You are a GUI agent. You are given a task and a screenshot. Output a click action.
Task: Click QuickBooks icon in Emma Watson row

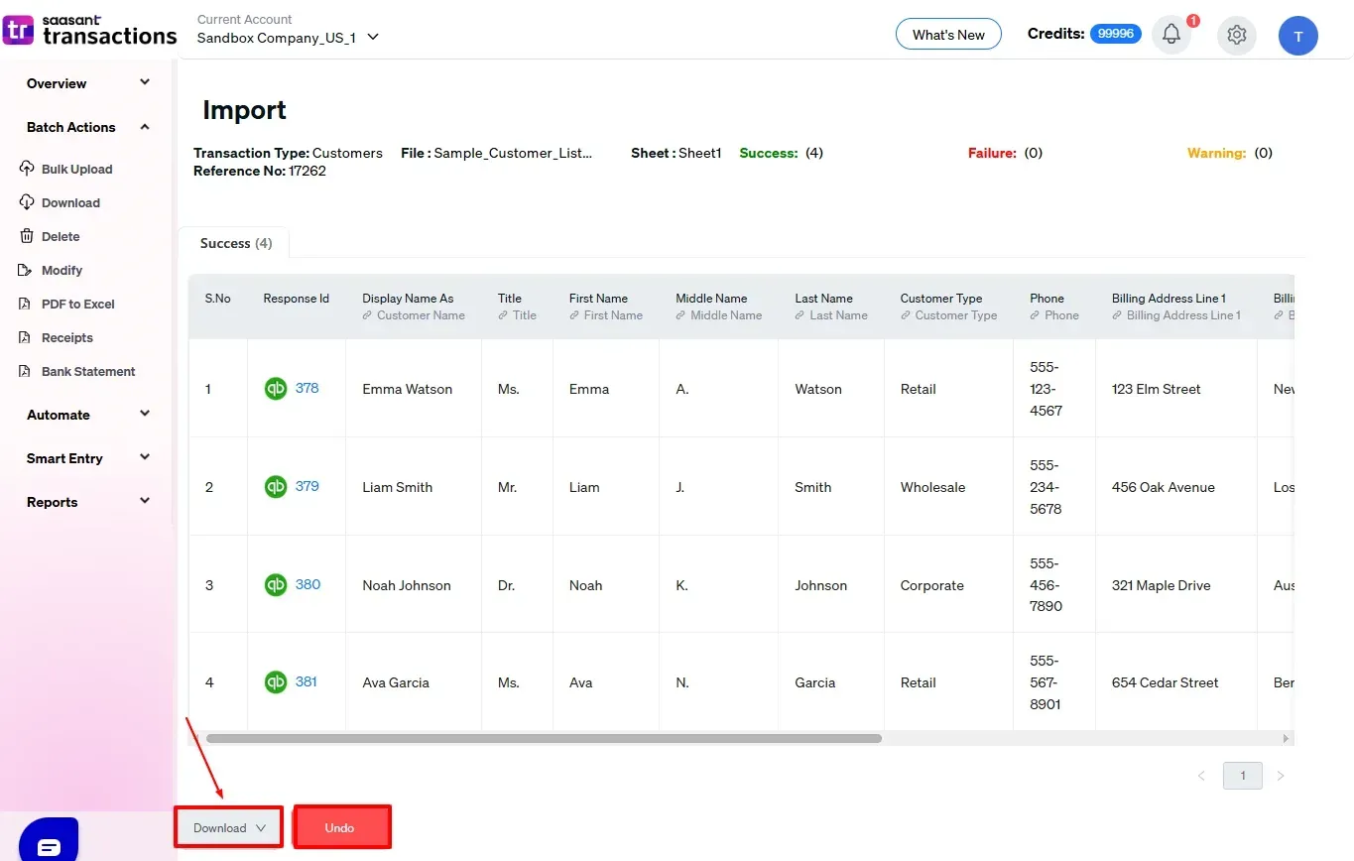click(x=275, y=389)
